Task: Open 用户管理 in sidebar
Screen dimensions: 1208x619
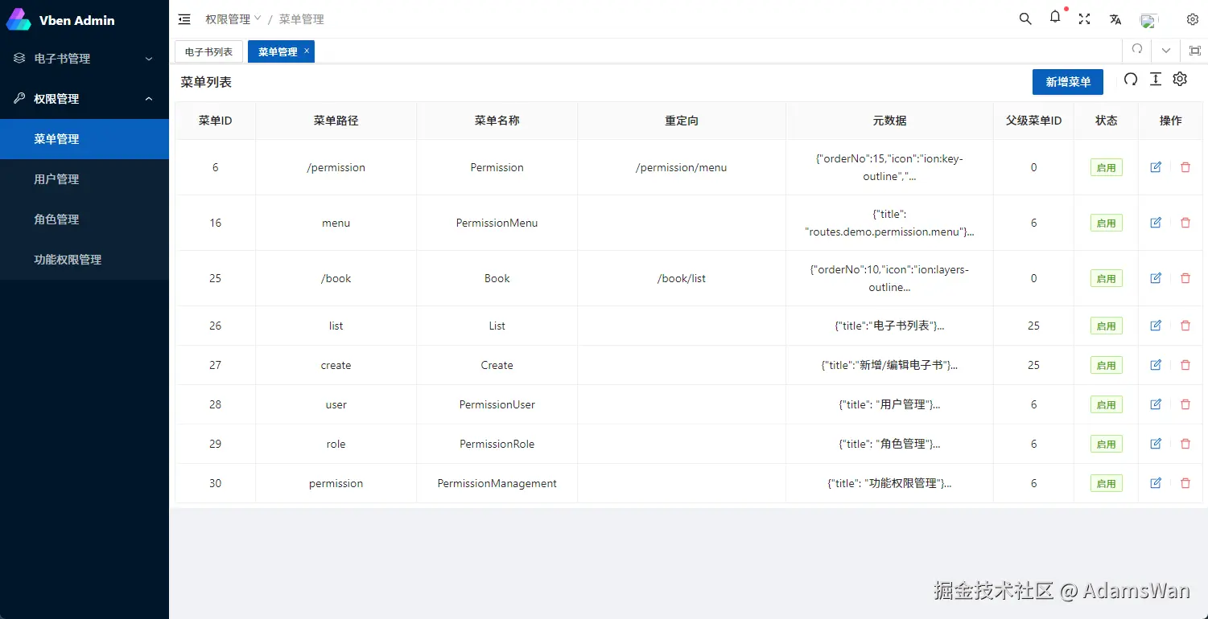Action: pyautogui.click(x=85, y=179)
